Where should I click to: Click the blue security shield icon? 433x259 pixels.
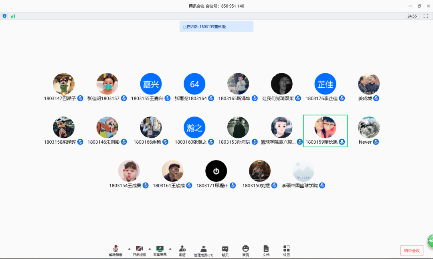[x=5, y=16]
